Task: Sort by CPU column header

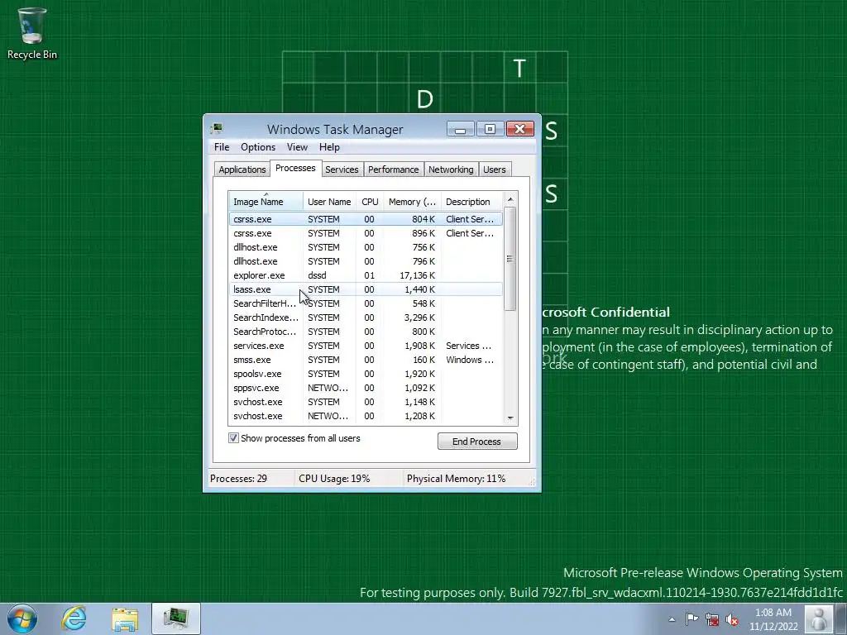Action: point(370,202)
